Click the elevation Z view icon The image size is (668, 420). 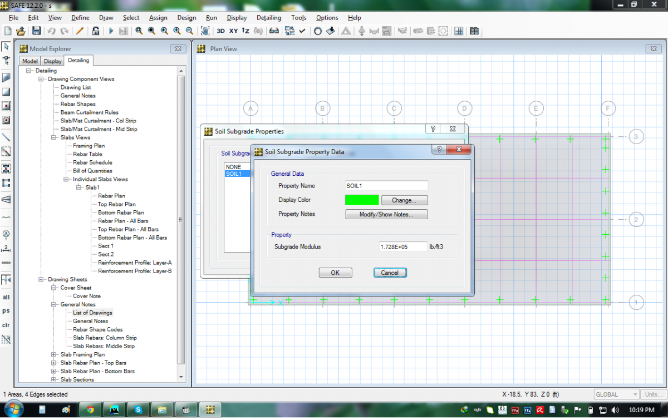click(x=245, y=31)
